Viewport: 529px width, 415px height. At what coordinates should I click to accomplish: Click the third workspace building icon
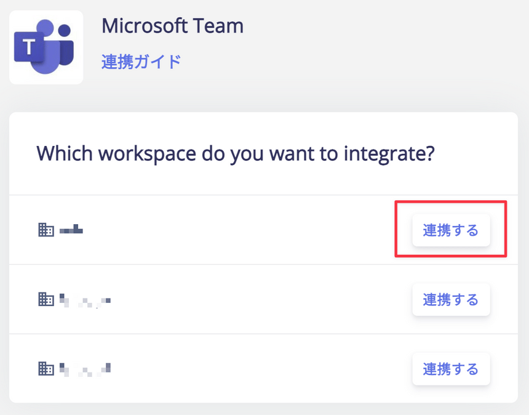pos(46,369)
